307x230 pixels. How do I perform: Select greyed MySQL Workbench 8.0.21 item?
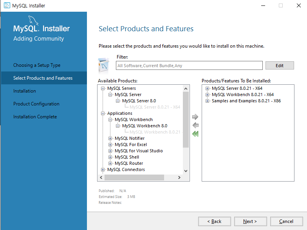[x=155, y=132]
